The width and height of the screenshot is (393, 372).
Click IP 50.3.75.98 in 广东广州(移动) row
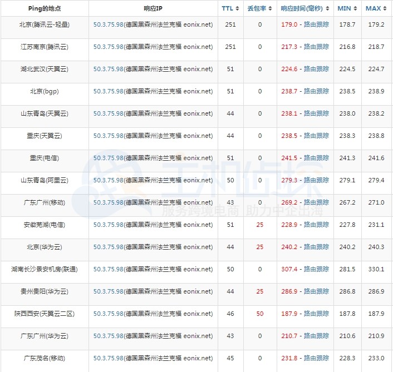109,202
